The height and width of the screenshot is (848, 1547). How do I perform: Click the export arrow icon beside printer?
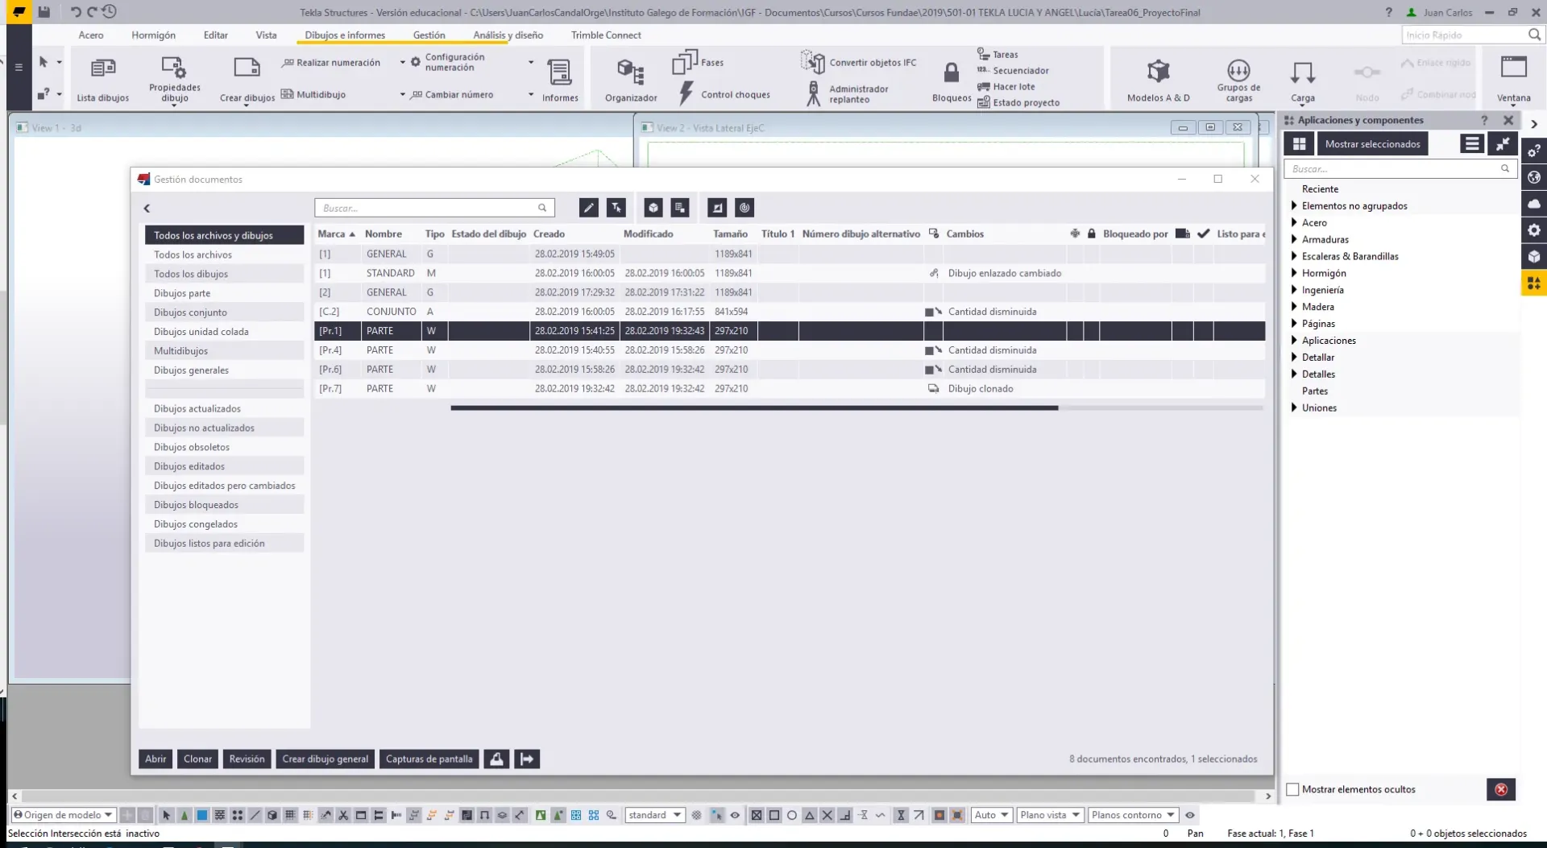click(527, 759)
